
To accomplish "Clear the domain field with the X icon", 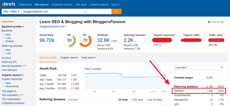I will click(85, 11).
